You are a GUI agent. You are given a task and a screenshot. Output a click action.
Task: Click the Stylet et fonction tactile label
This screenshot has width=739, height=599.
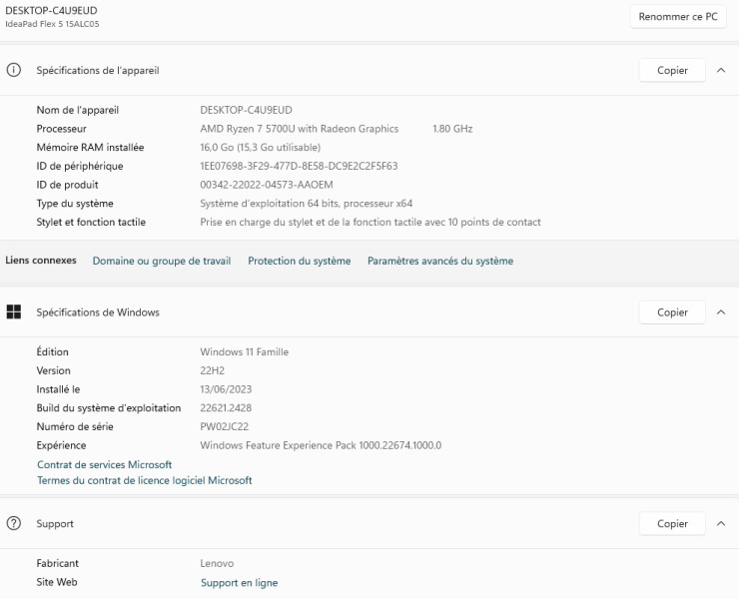pos(91,222)
